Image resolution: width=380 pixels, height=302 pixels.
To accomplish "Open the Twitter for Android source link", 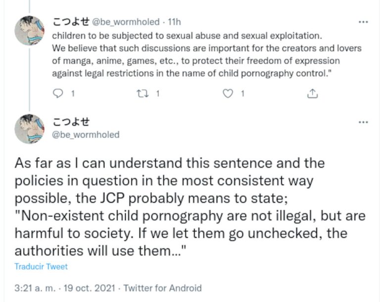I will point(162,288).
